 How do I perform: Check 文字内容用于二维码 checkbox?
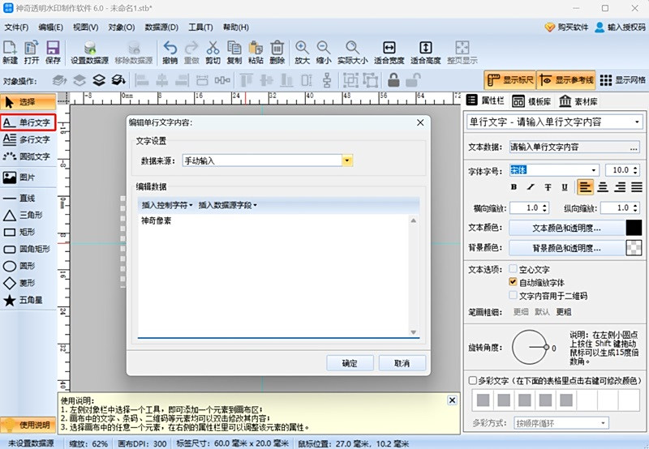(513, 295)
